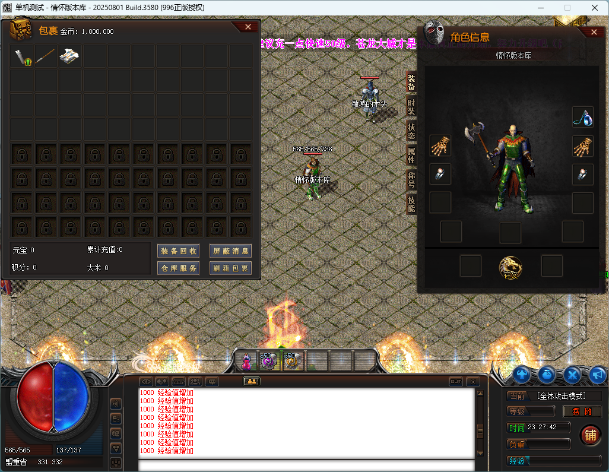Click the blue megaphone icon
Image resolution: width=609 pixels, height=472 pixels.
[x=597, y=374]
